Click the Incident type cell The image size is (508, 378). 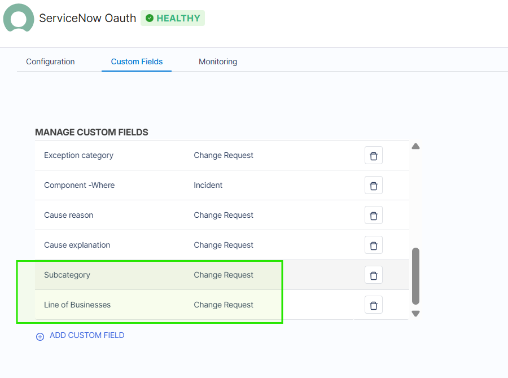click(x=208, y=185)
